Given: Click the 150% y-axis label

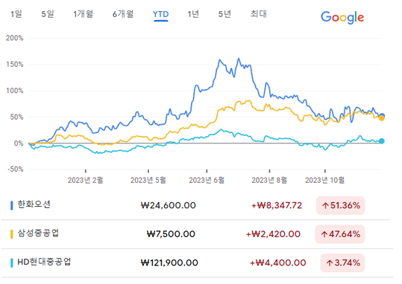Looking at the screenshot, I should coord(15,65).
